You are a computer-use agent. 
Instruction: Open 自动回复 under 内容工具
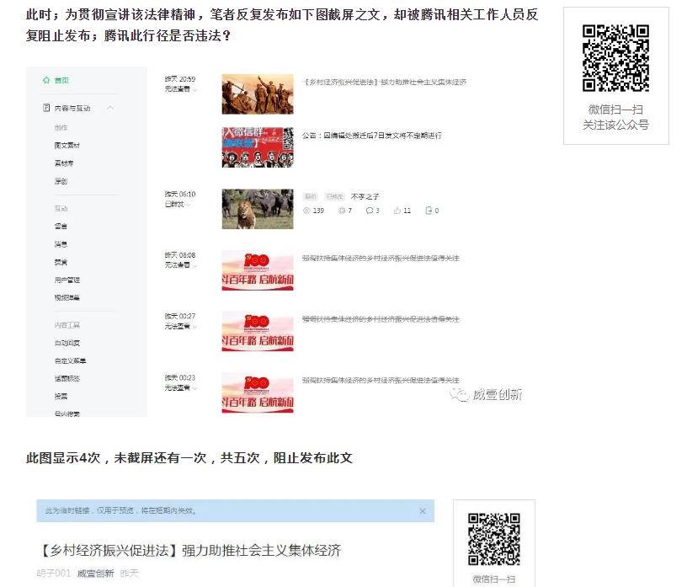(67, 343)
